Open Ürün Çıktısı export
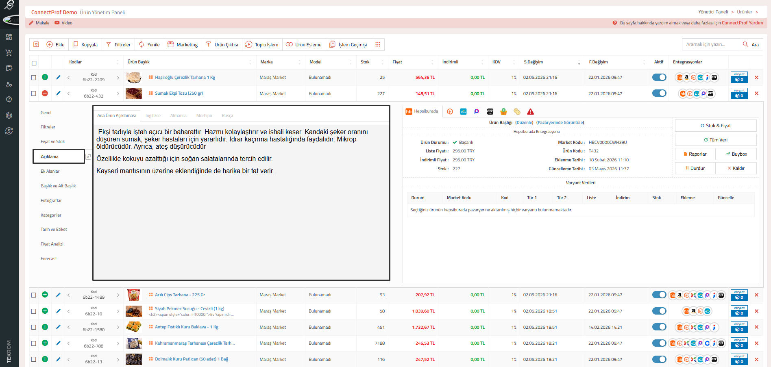The width and height of the screenshot is (771, 367). coord(222,44)
